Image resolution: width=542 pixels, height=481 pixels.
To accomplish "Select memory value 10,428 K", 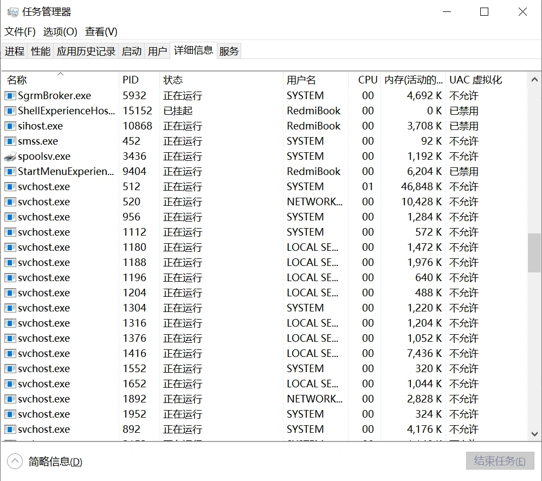I will (421, 202).
